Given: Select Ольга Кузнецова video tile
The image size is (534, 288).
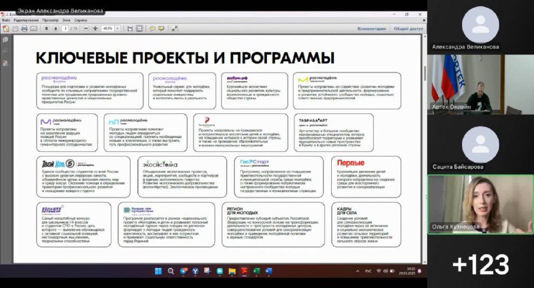Looking at the screenshot, I should (480, 205).
